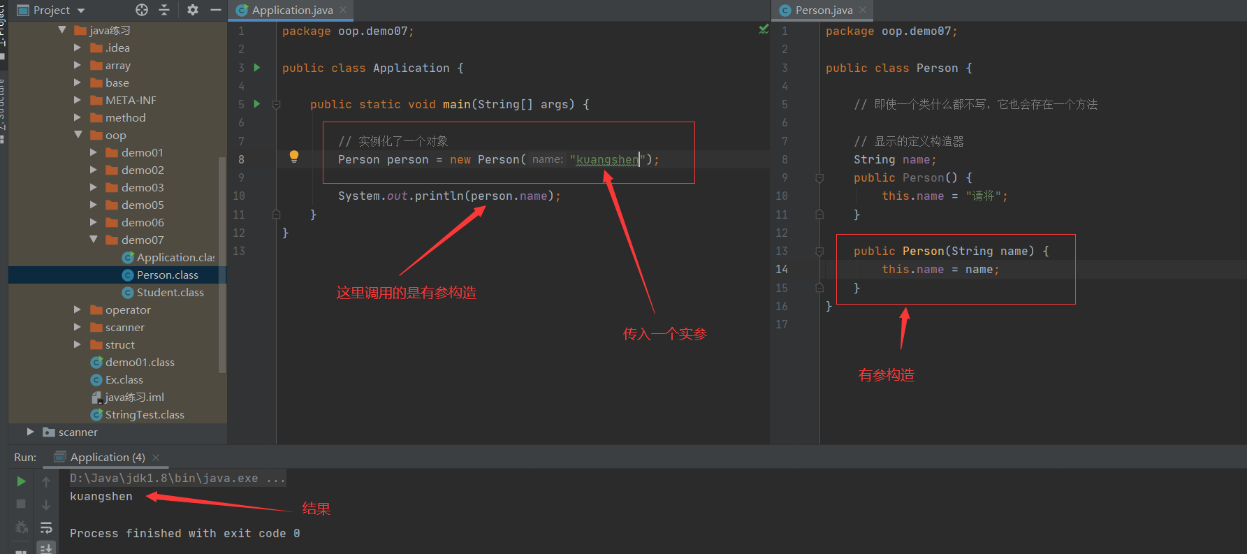Collapse the oop folder
The image size is (1247, 554).
78,135
